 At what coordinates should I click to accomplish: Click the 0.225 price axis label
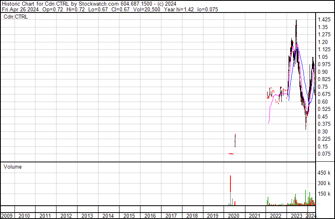324,139
